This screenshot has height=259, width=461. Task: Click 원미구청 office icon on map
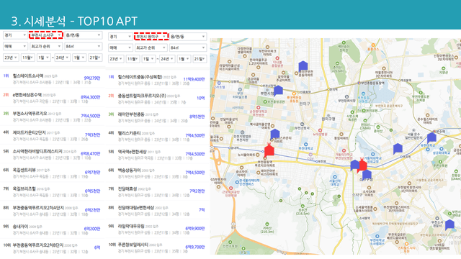(328, 115)
